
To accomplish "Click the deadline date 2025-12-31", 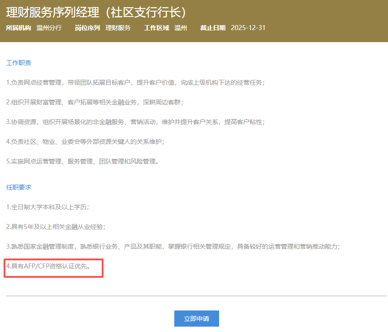I will click(x=248, y=28).
